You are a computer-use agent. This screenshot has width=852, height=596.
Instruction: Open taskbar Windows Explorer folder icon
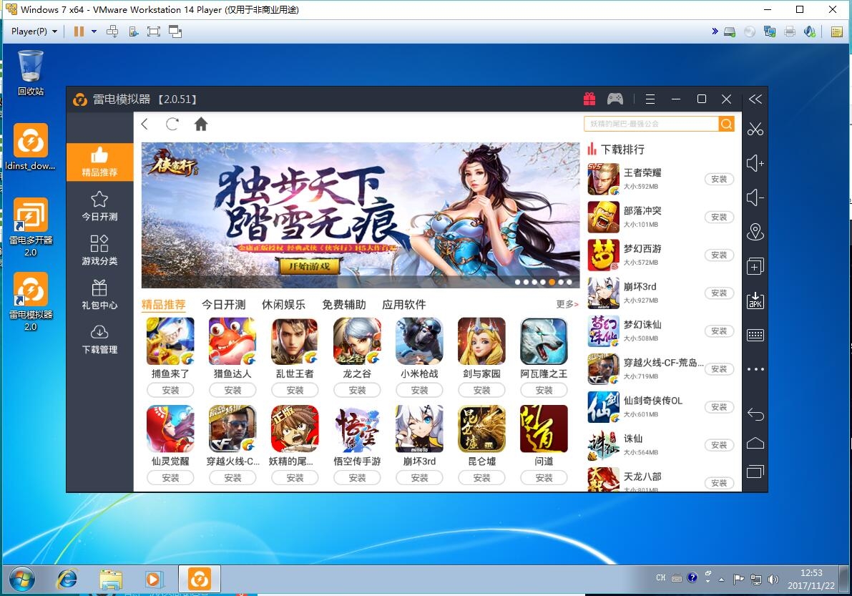tap(111, 580)
